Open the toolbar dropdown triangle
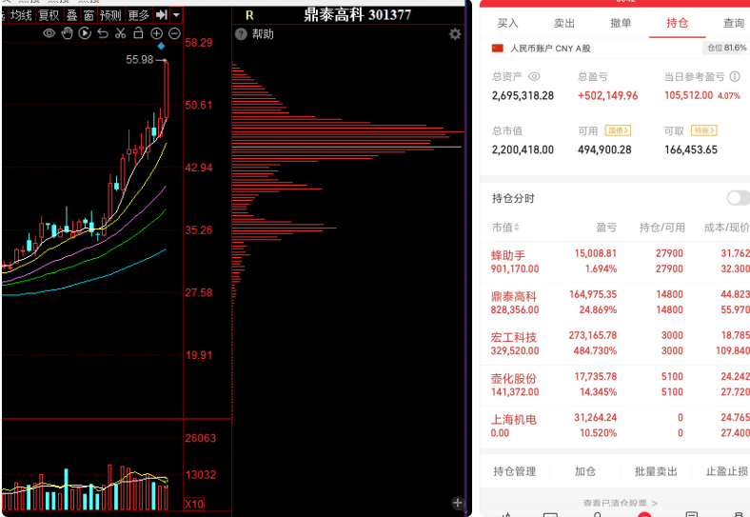Image resolution: width=750 pixels, height=517 pixels. pyautogui.click(x=176, y=15)
